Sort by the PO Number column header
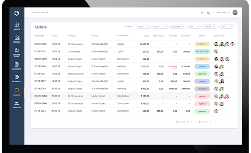Image resolution: width=251 pixels, height=153 pixels. tap(39, 36)
